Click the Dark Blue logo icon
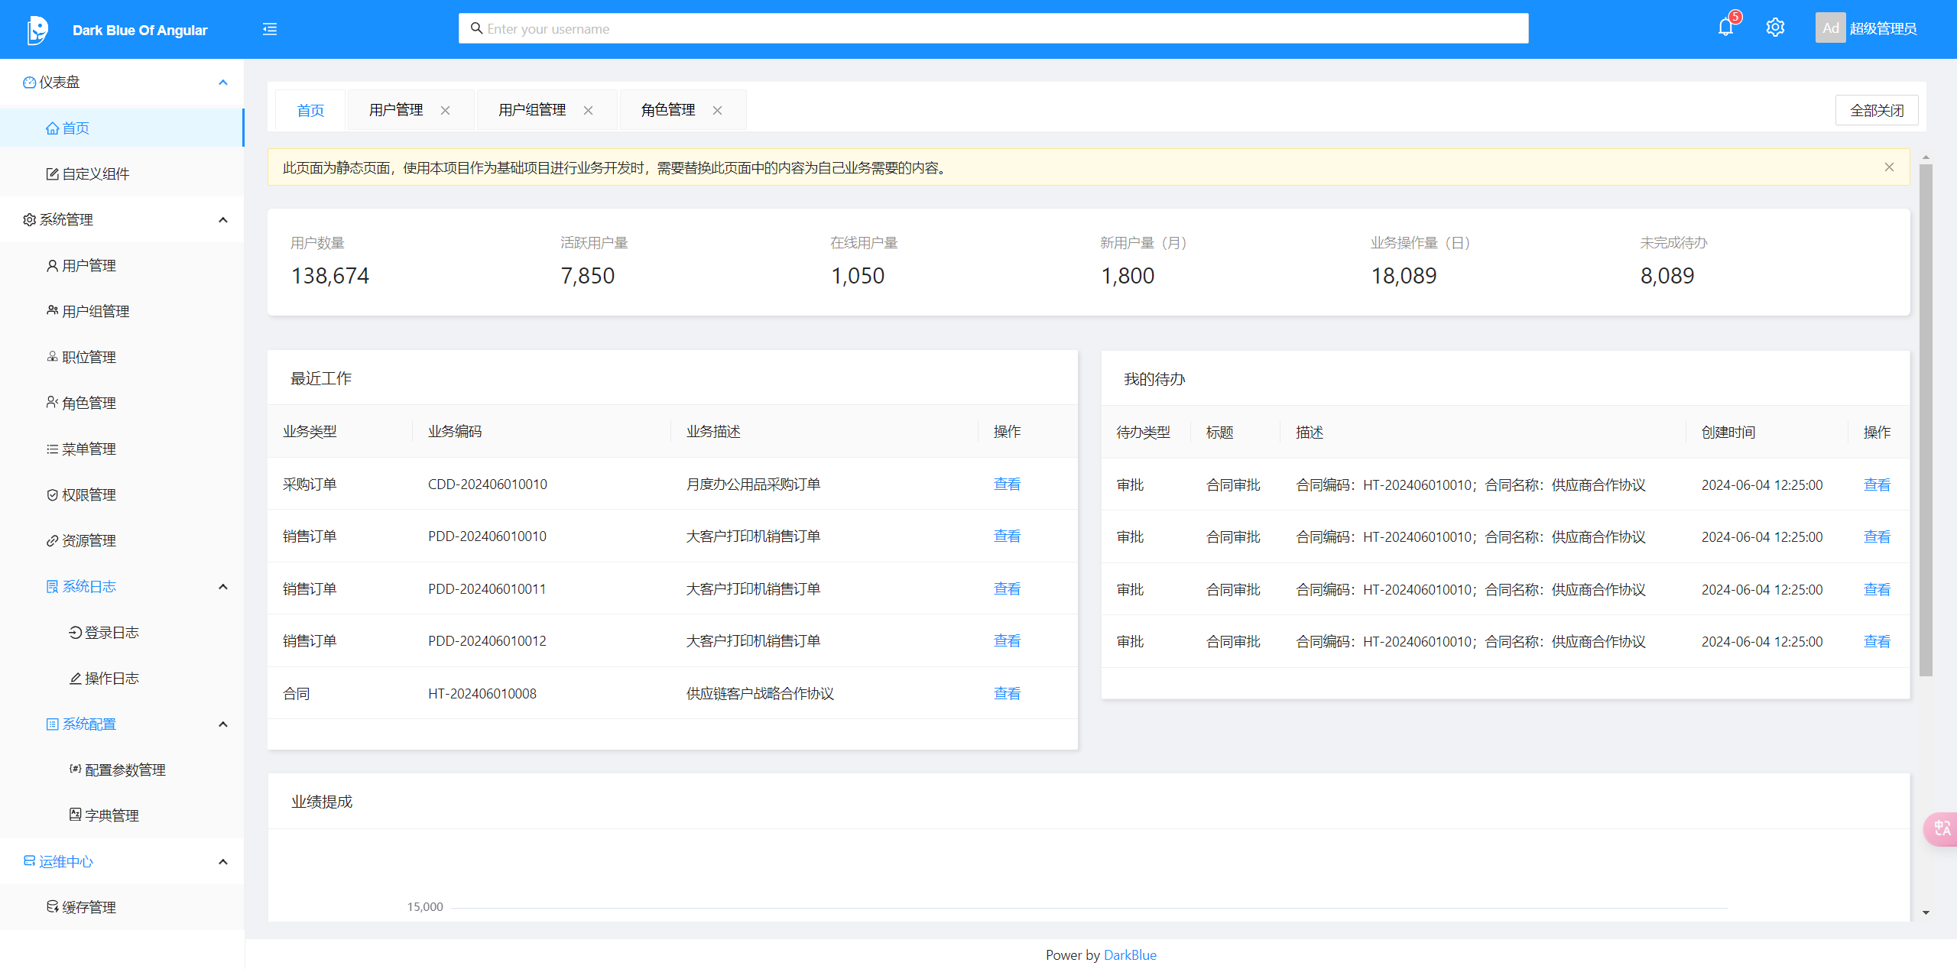Viewport: 1957px width, 969px height. [37, 30]
